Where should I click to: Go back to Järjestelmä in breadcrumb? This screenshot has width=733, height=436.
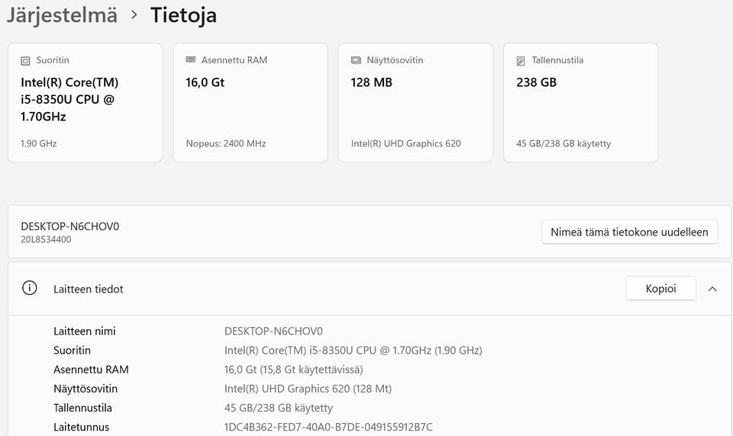(x=62, y=14)
